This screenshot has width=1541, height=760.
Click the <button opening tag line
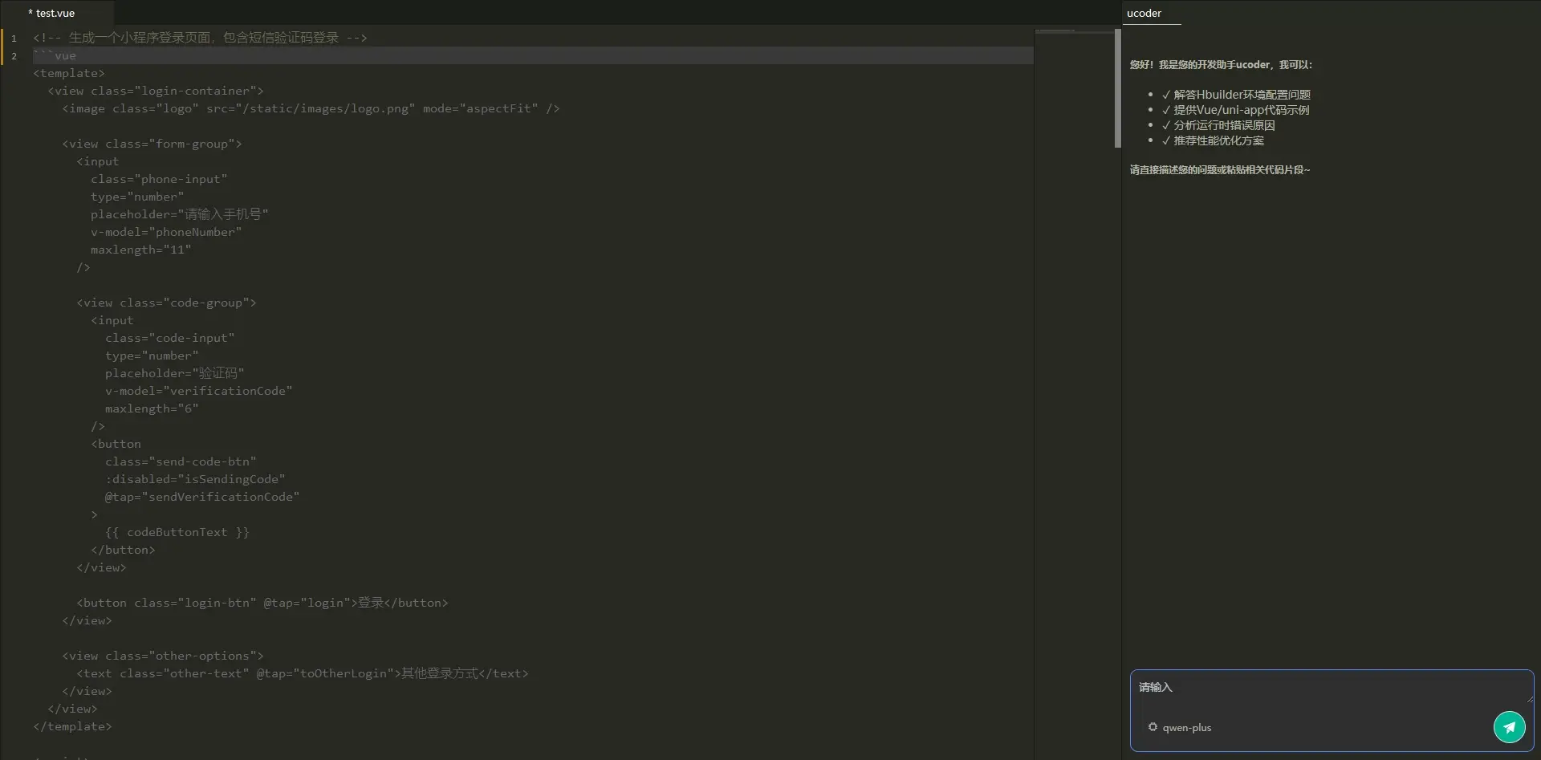tap(116, 444)
